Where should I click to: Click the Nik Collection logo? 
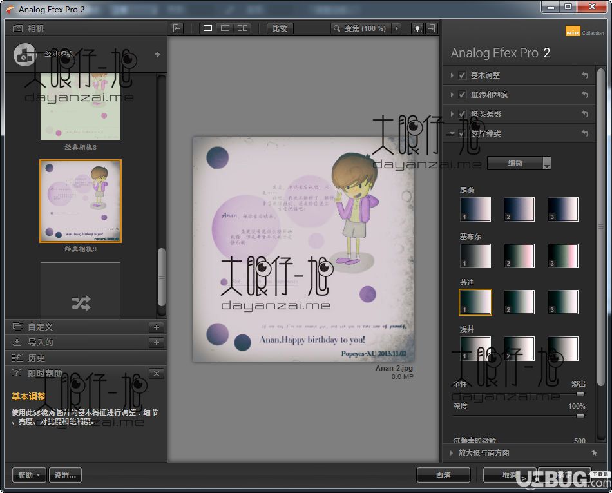tap(584, 32)
